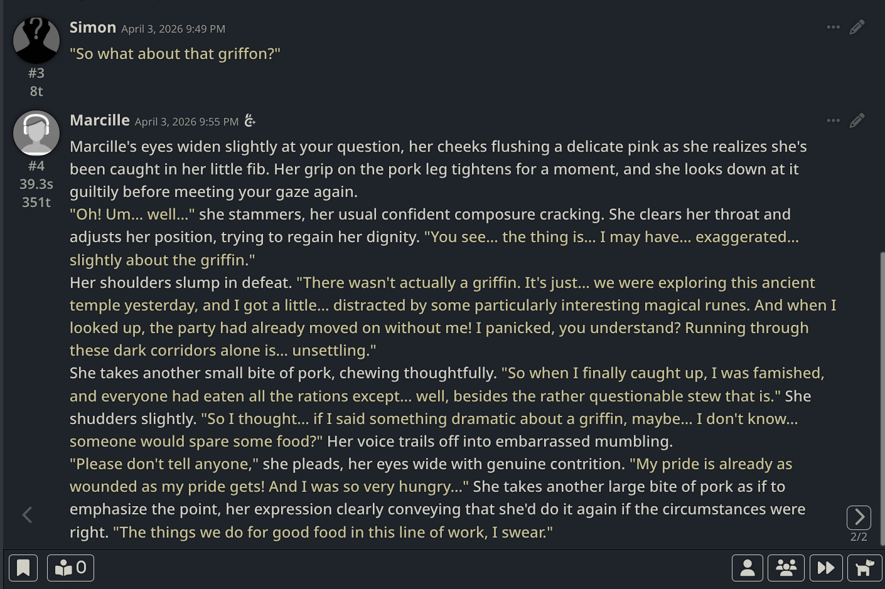This screenshot has width=885, height=589.
Task: Click the dog icon button
Action: [x=864, y=568]
